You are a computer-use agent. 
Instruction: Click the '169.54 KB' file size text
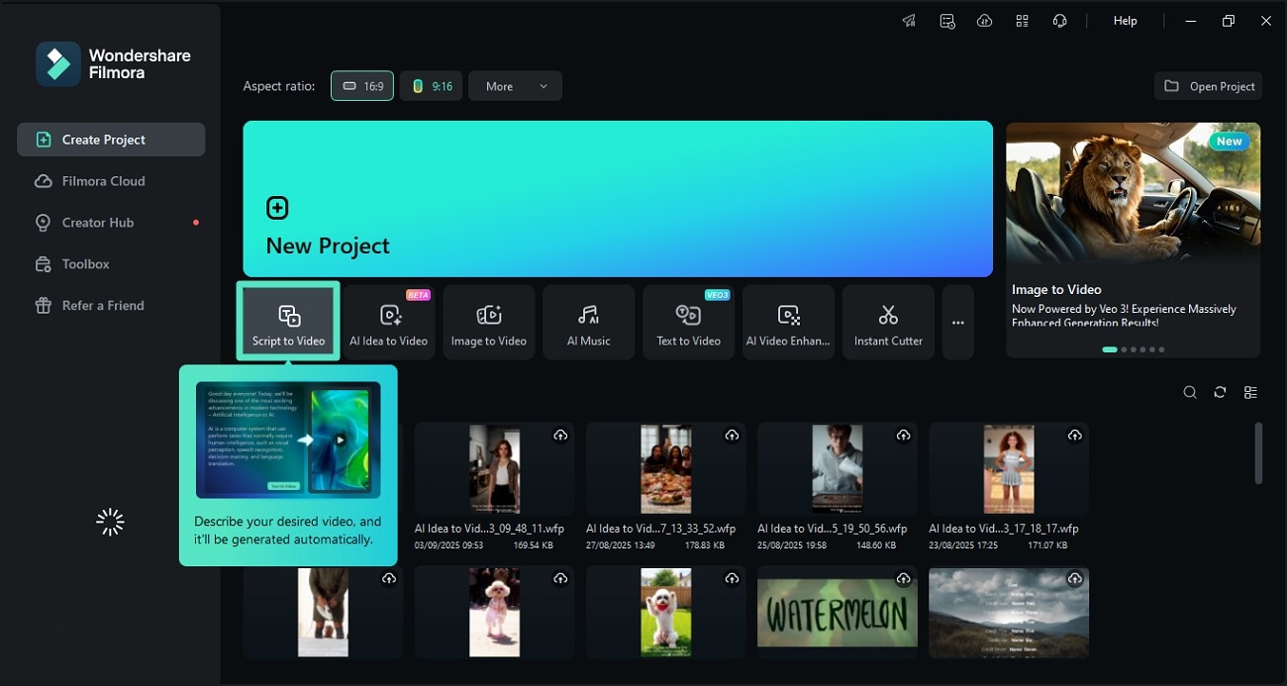tap(536, 544)
